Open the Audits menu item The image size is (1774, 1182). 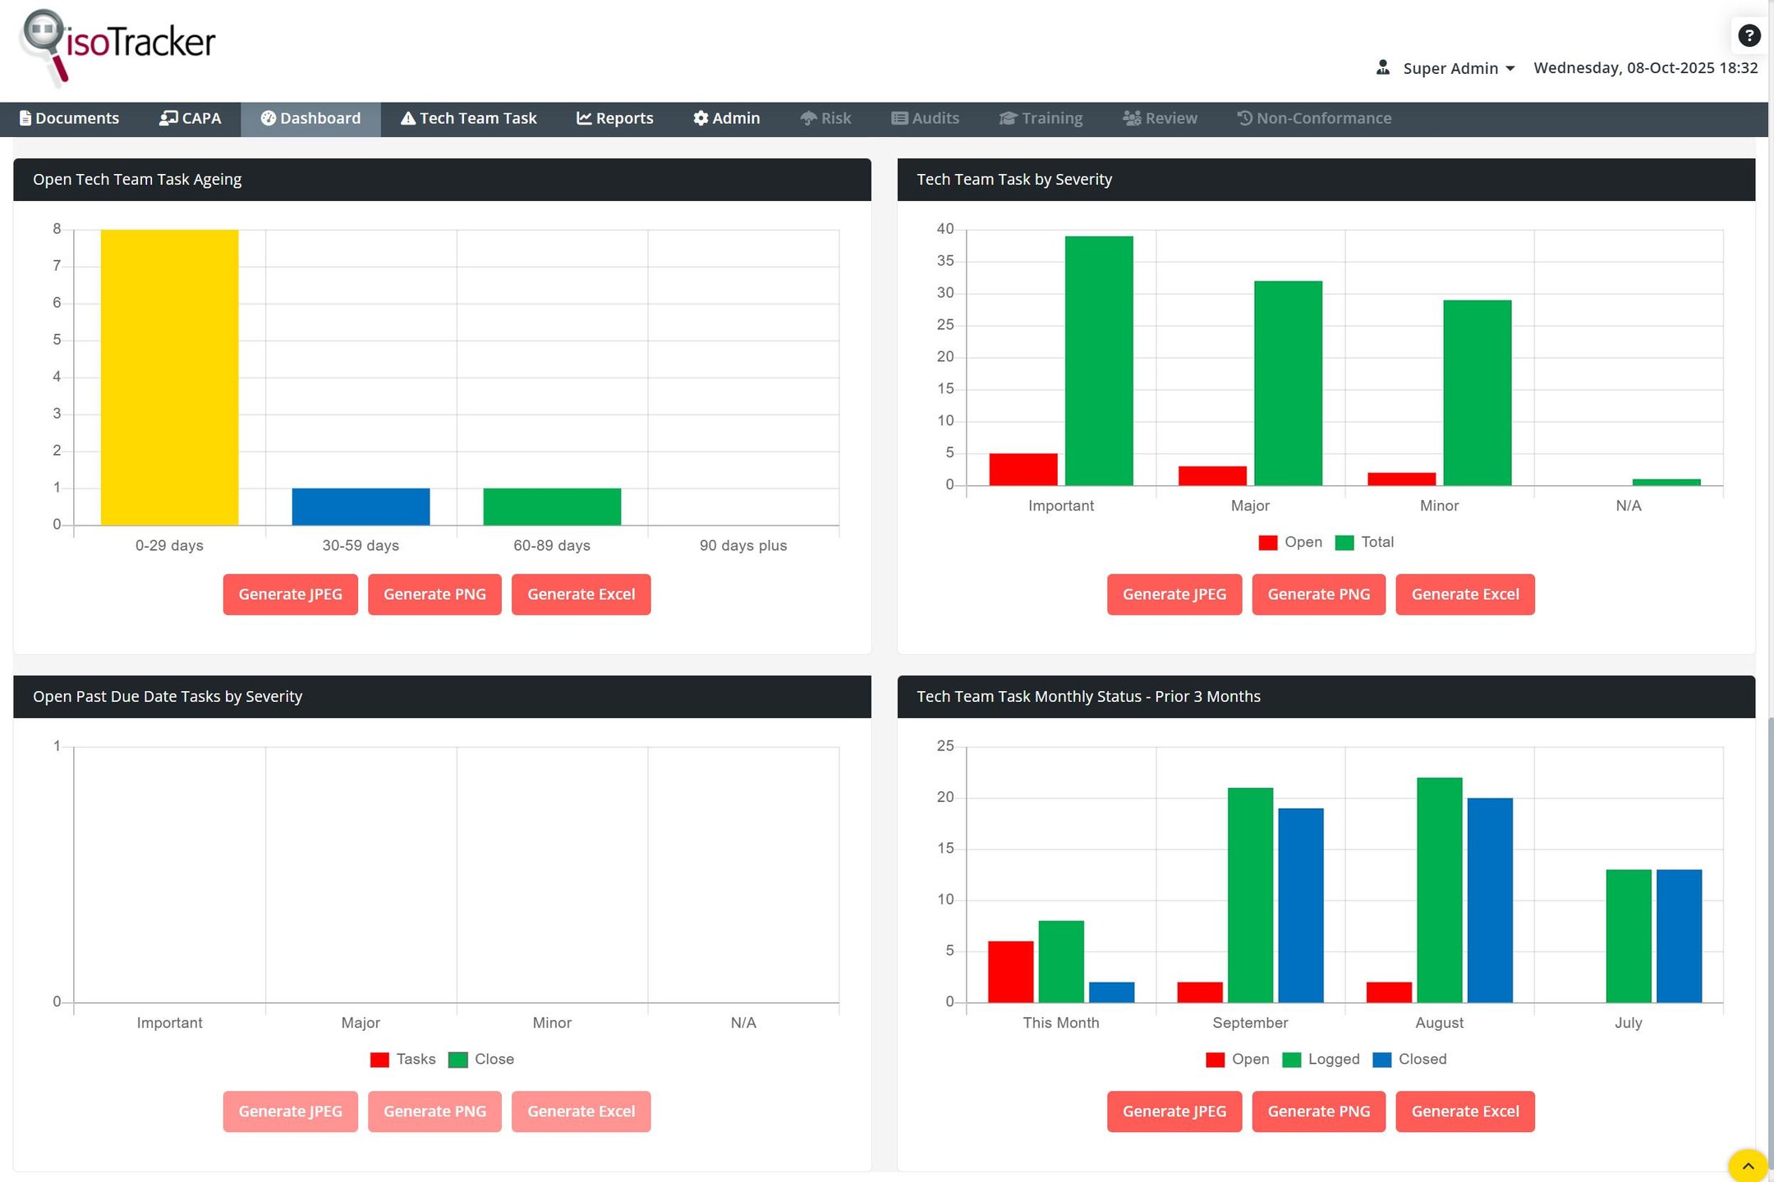925,118
